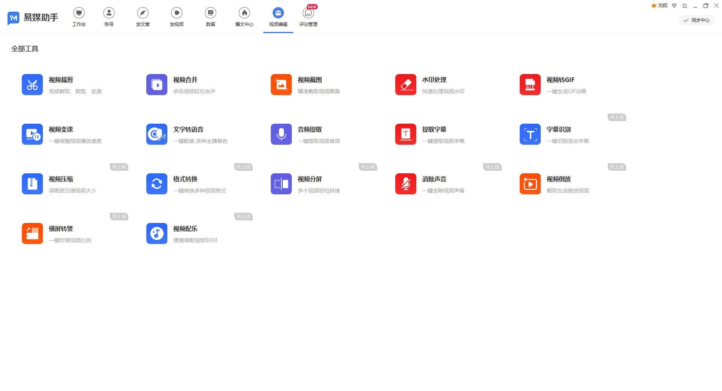Image resolution: width=722 pixels, height=391 pixels.
Task: Select the 水印处理 eraser icon
Action: click(406, 85)
